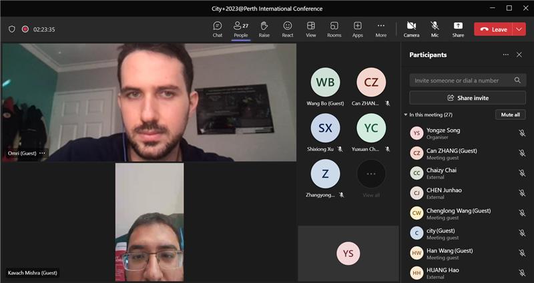Click the Share invite button

click(467, 98)
